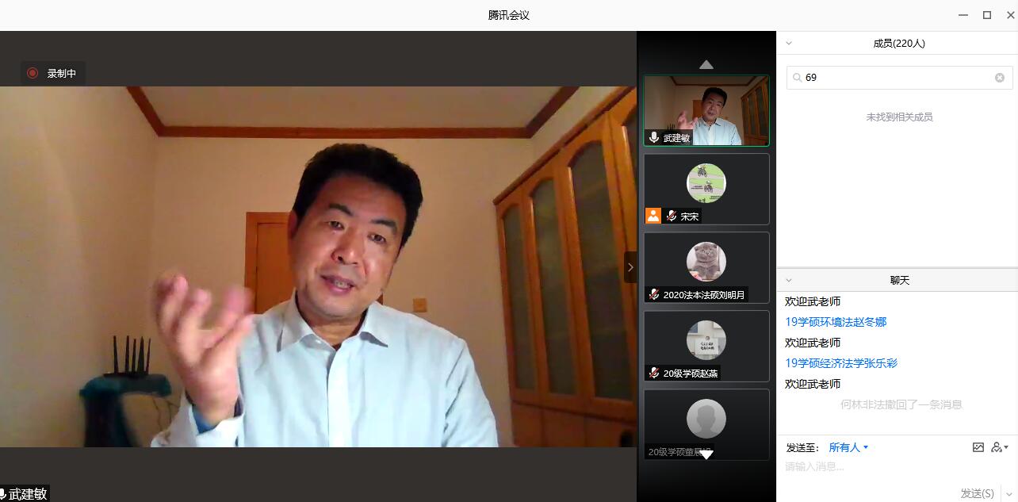Collapse the participant video strip arrow

(x=630, y=267)
